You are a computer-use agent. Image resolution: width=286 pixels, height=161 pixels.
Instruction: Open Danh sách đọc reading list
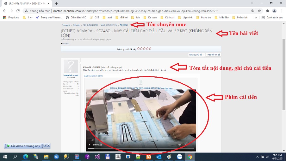272,17
